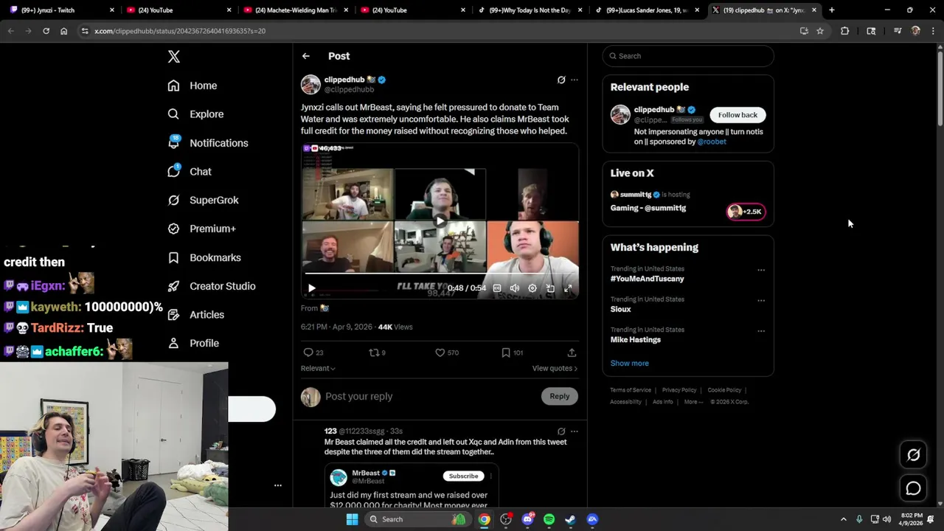Open options for the Mike Hastings trend
Screen dimensions: 944x531
click(x=761, y=331)
